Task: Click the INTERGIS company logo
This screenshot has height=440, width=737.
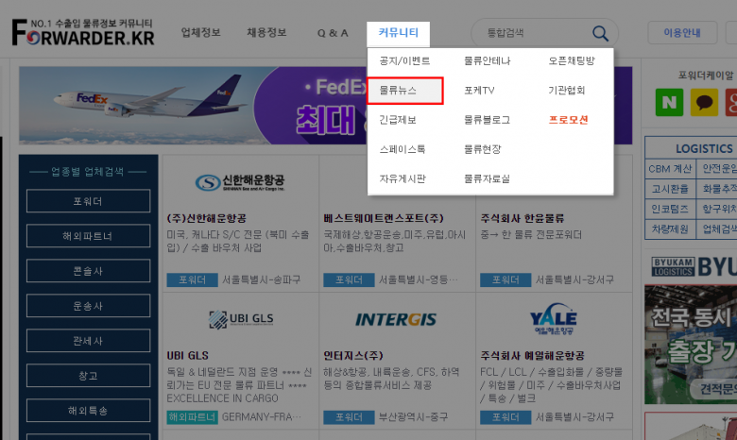Action: (x=396, y=320)
